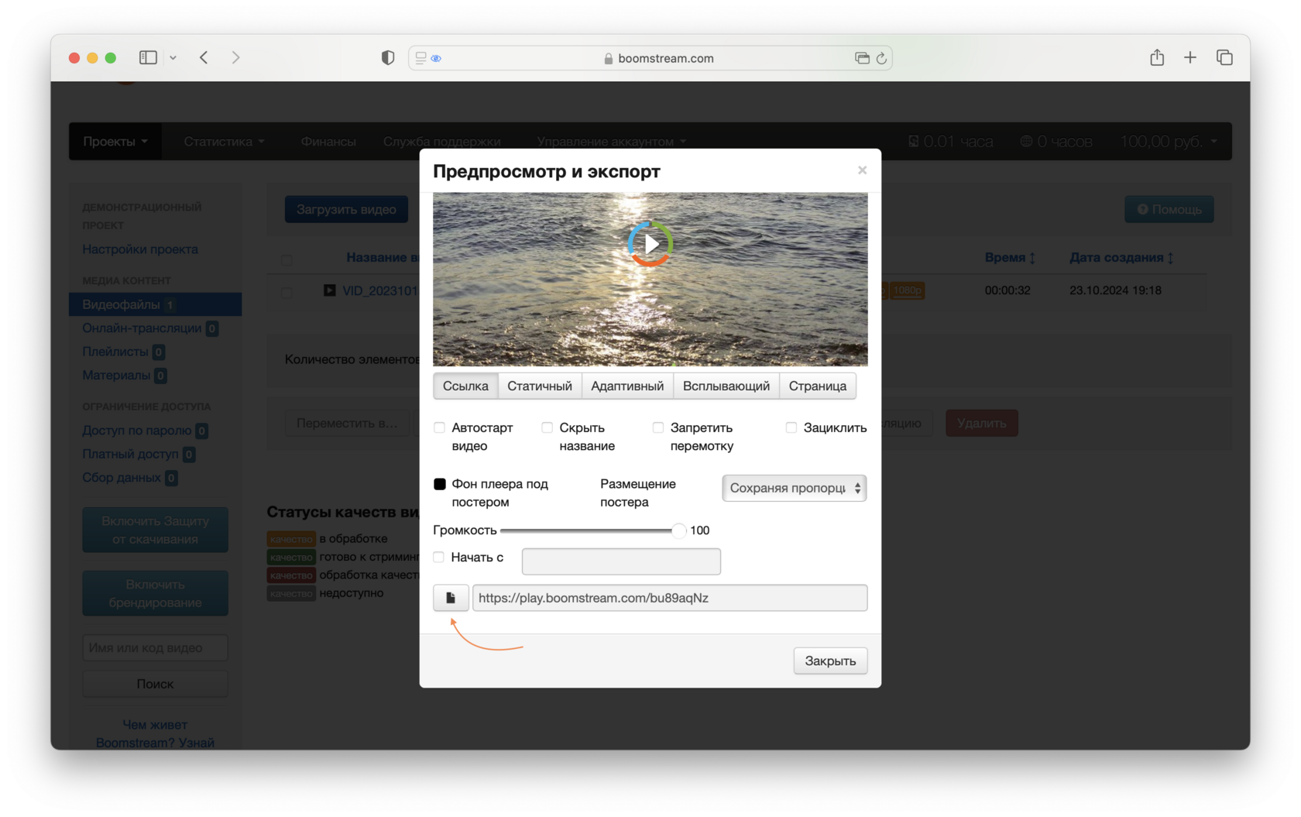
Task: Click Имя или код видео search field
Action: [x=155, y=647]
